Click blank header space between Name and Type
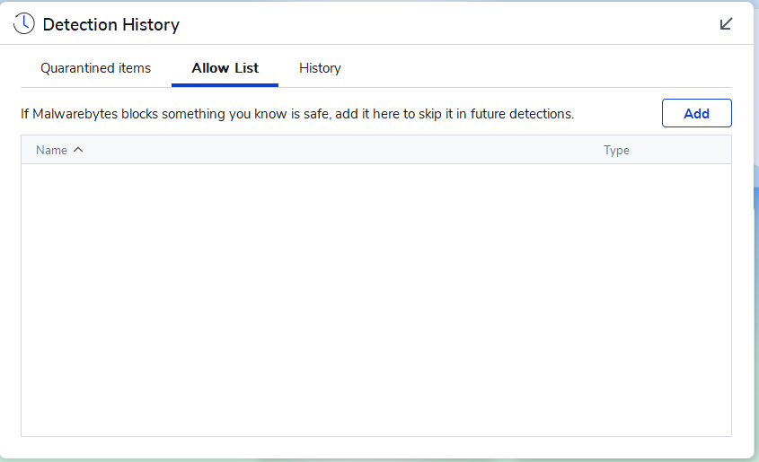 coord(341,150)
